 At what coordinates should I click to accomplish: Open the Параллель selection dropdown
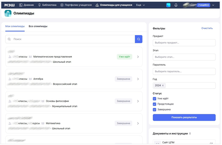click(x=184, y=71)
